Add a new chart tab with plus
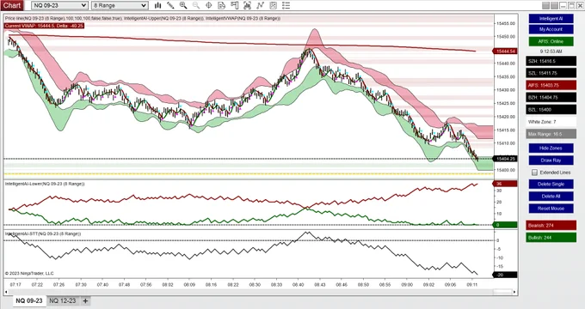 coord(85,300)
